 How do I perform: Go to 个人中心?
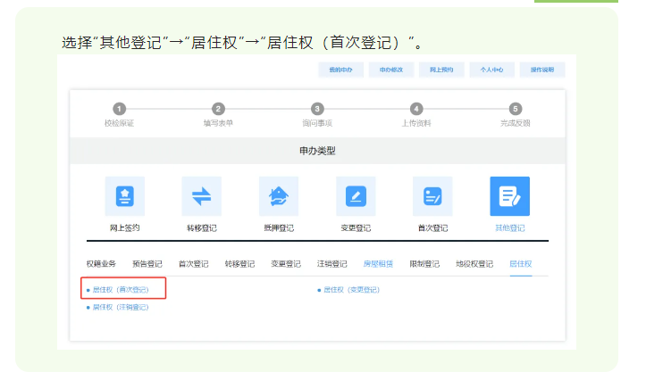pos(491,69)
